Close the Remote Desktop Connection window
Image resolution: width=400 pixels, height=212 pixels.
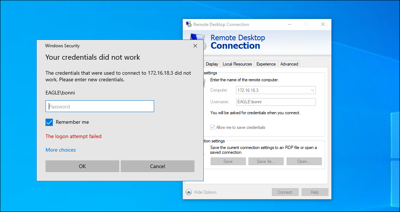(x=323, y=25)
